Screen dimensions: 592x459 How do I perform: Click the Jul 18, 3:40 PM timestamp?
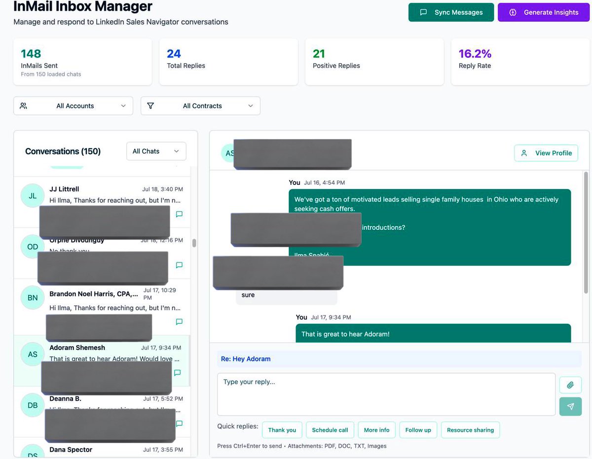pyautogui.click(x=162, y=189)
